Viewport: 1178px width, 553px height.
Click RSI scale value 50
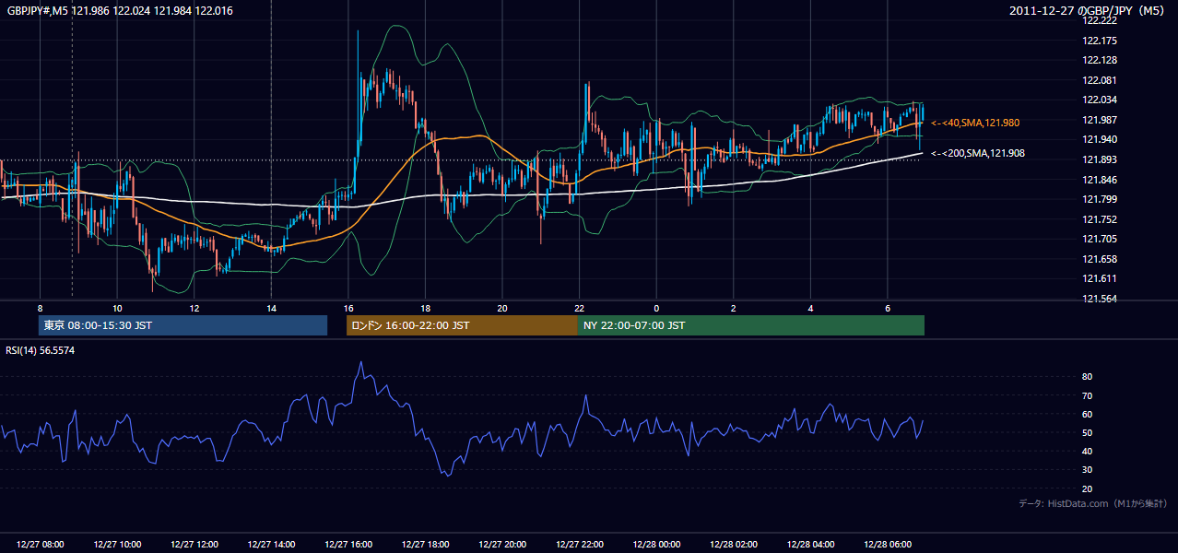point(1087,432)
